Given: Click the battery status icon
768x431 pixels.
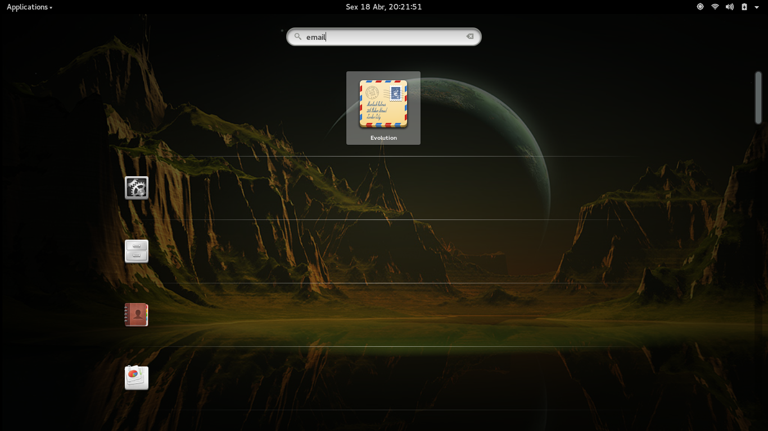Looking at the screenshot, I should (744, 7).
